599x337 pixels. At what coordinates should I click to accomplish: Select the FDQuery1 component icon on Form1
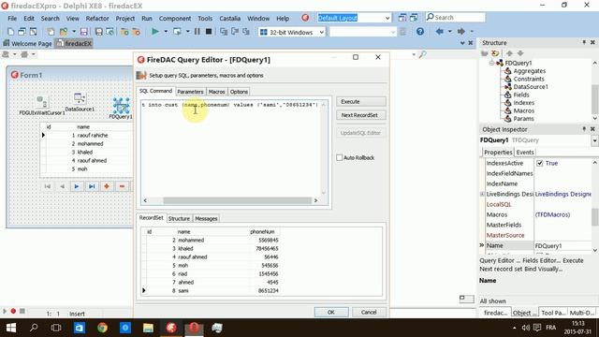tap(121, 106)
